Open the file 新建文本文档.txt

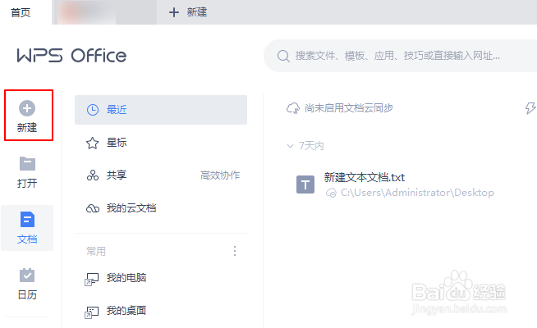tap(365, 177)
